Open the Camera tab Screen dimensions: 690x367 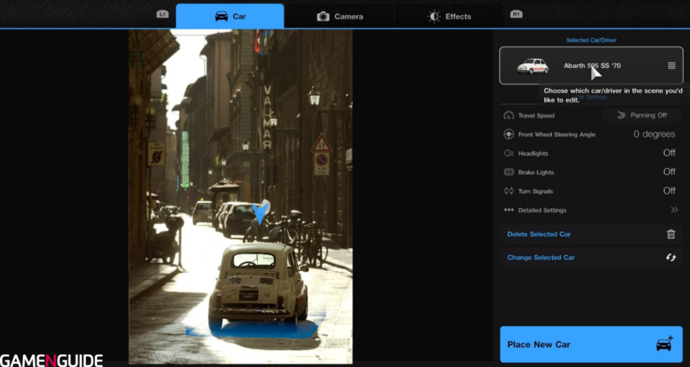pos(339,17)
